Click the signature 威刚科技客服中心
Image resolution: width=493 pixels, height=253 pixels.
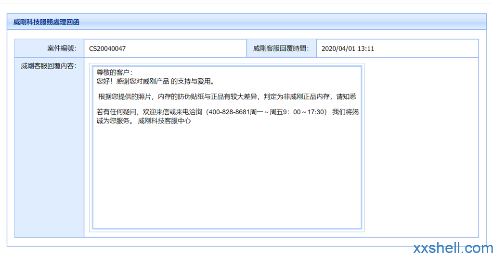[x=165, y=121]
